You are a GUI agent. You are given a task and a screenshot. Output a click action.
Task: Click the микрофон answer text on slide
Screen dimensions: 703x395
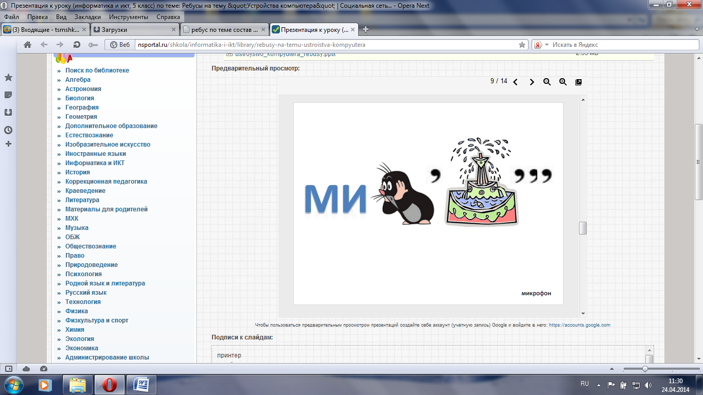coord(536,294)
